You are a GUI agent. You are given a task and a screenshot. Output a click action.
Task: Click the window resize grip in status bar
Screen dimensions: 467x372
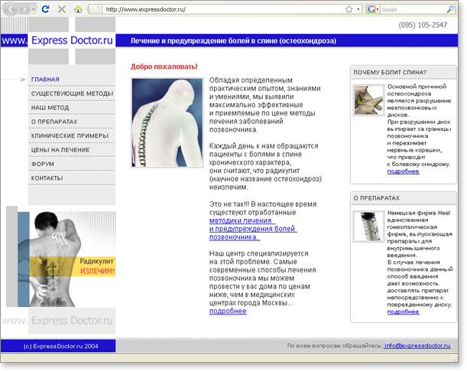click(x=456, y=358)
